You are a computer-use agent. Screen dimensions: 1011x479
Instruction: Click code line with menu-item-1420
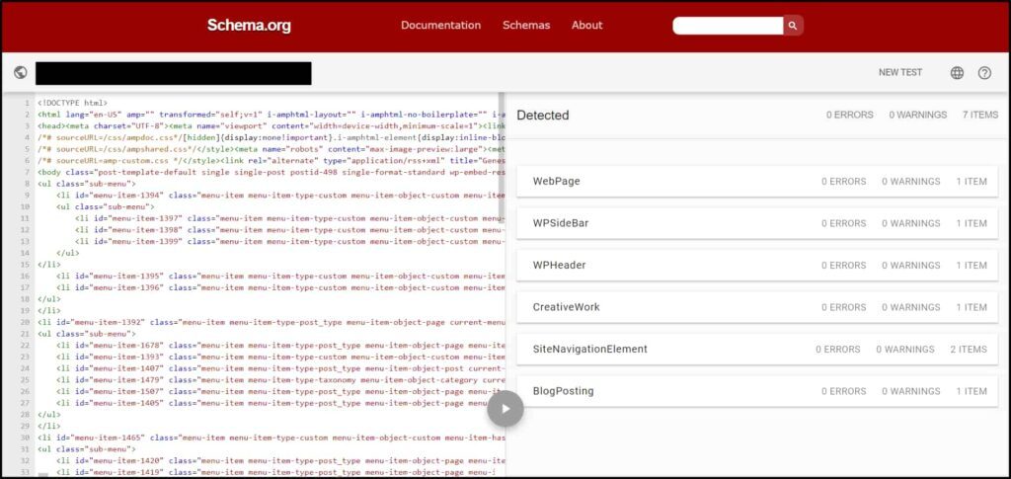coord(279,460)
